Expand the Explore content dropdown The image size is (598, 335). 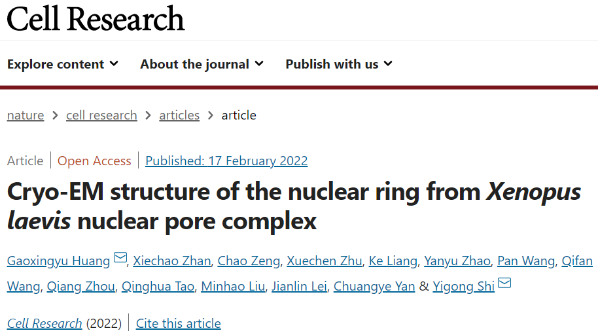point(63,64)
